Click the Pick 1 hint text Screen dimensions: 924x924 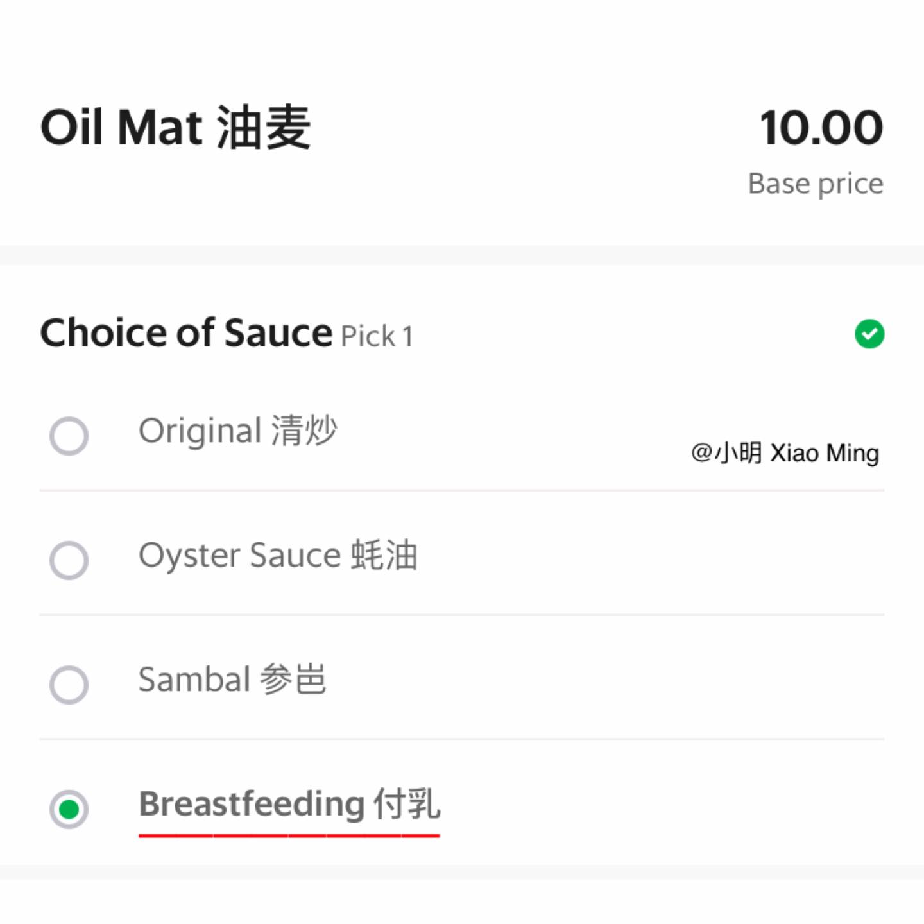(x=377, y=336)
